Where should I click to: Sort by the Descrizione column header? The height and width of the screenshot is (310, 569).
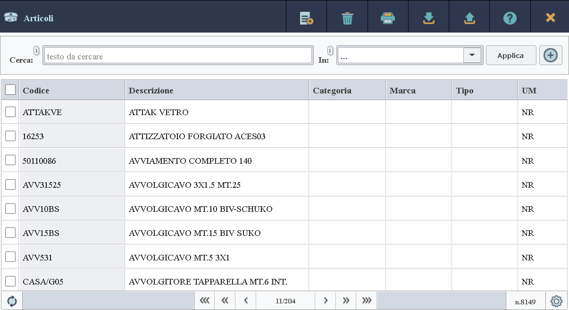pyautogui.click(x=151, y=91)
